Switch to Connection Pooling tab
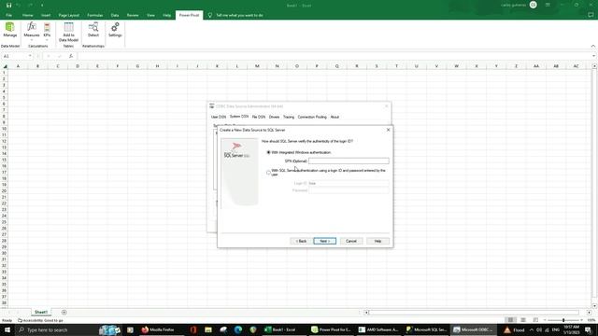This screenshot has height=336, width=598. (x=312, y=117)
